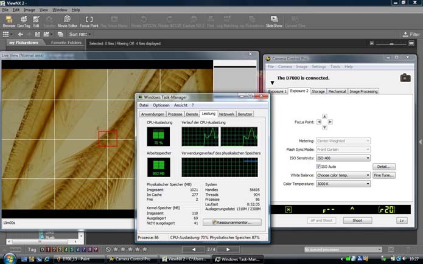
Task: Click the Shoot button
Action: point(357,221)
